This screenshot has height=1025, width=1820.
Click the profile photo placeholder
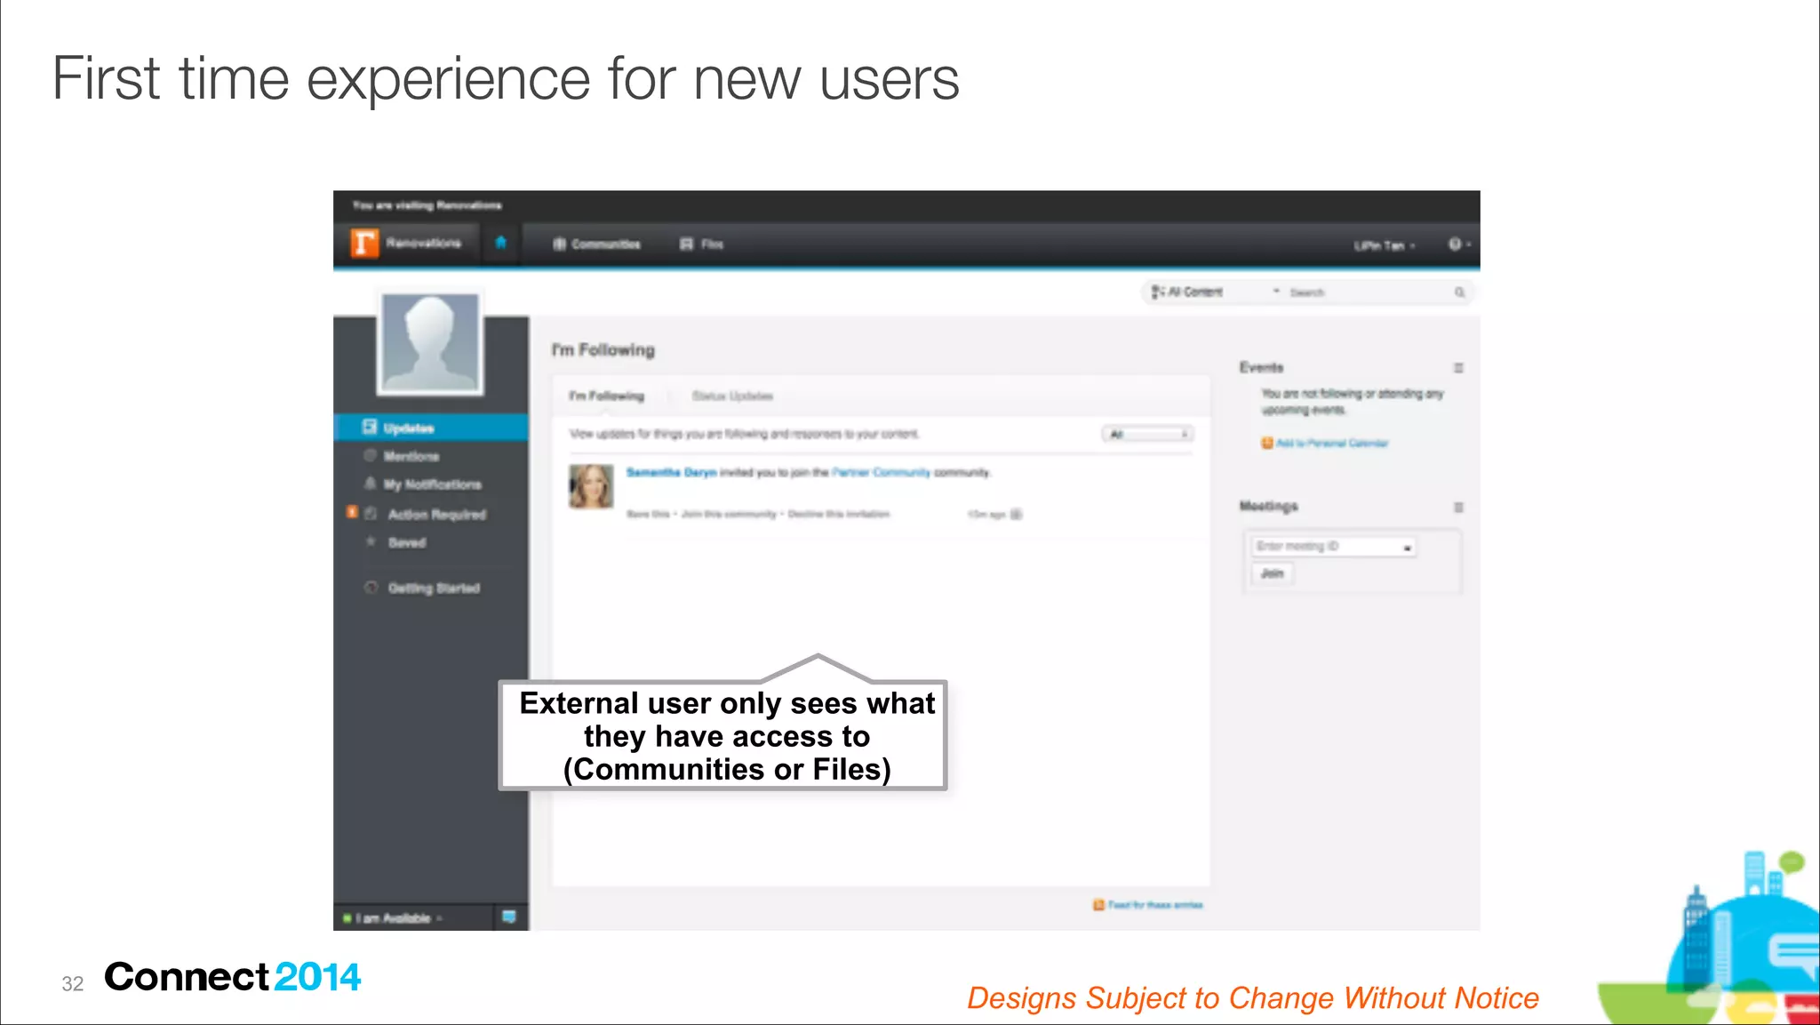point(431,342)
